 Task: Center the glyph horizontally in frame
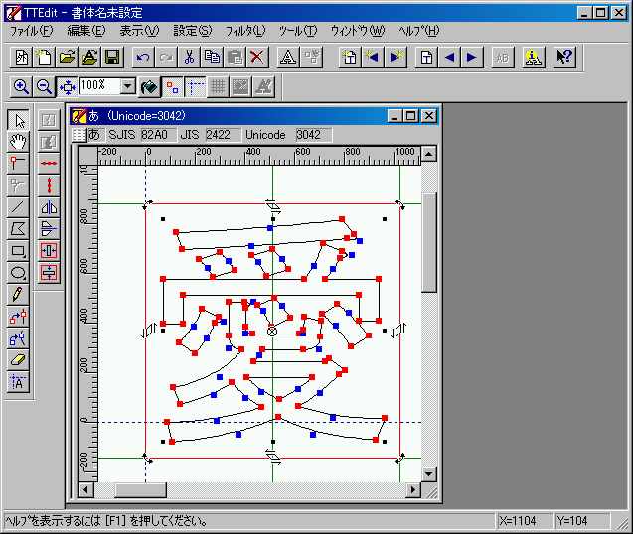click(x=49, y=250)
